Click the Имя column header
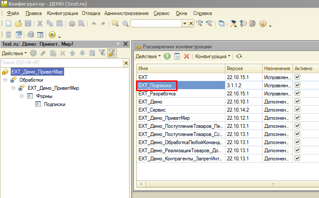The width and height of the screenshot is (319, 198). (x=181, y=68)
